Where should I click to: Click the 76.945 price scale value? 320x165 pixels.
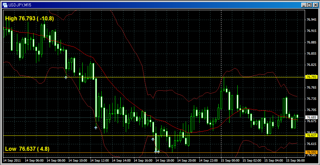tap(311, 20)
